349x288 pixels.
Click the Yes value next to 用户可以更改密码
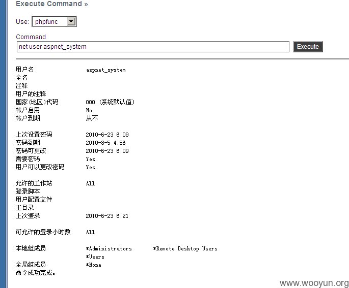pyautogui.click(x=90, y=167)
